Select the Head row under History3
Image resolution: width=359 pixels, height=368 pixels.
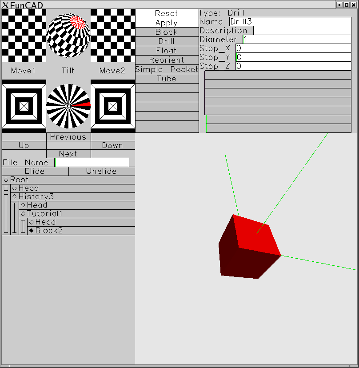77,205
